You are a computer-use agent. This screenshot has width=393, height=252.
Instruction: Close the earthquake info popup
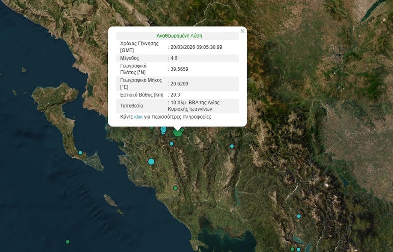(242, 31)
